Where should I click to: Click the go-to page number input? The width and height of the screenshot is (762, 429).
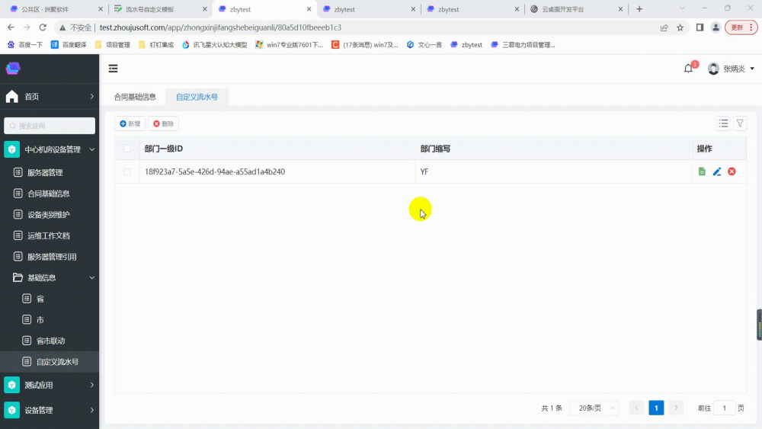point(724,408)
